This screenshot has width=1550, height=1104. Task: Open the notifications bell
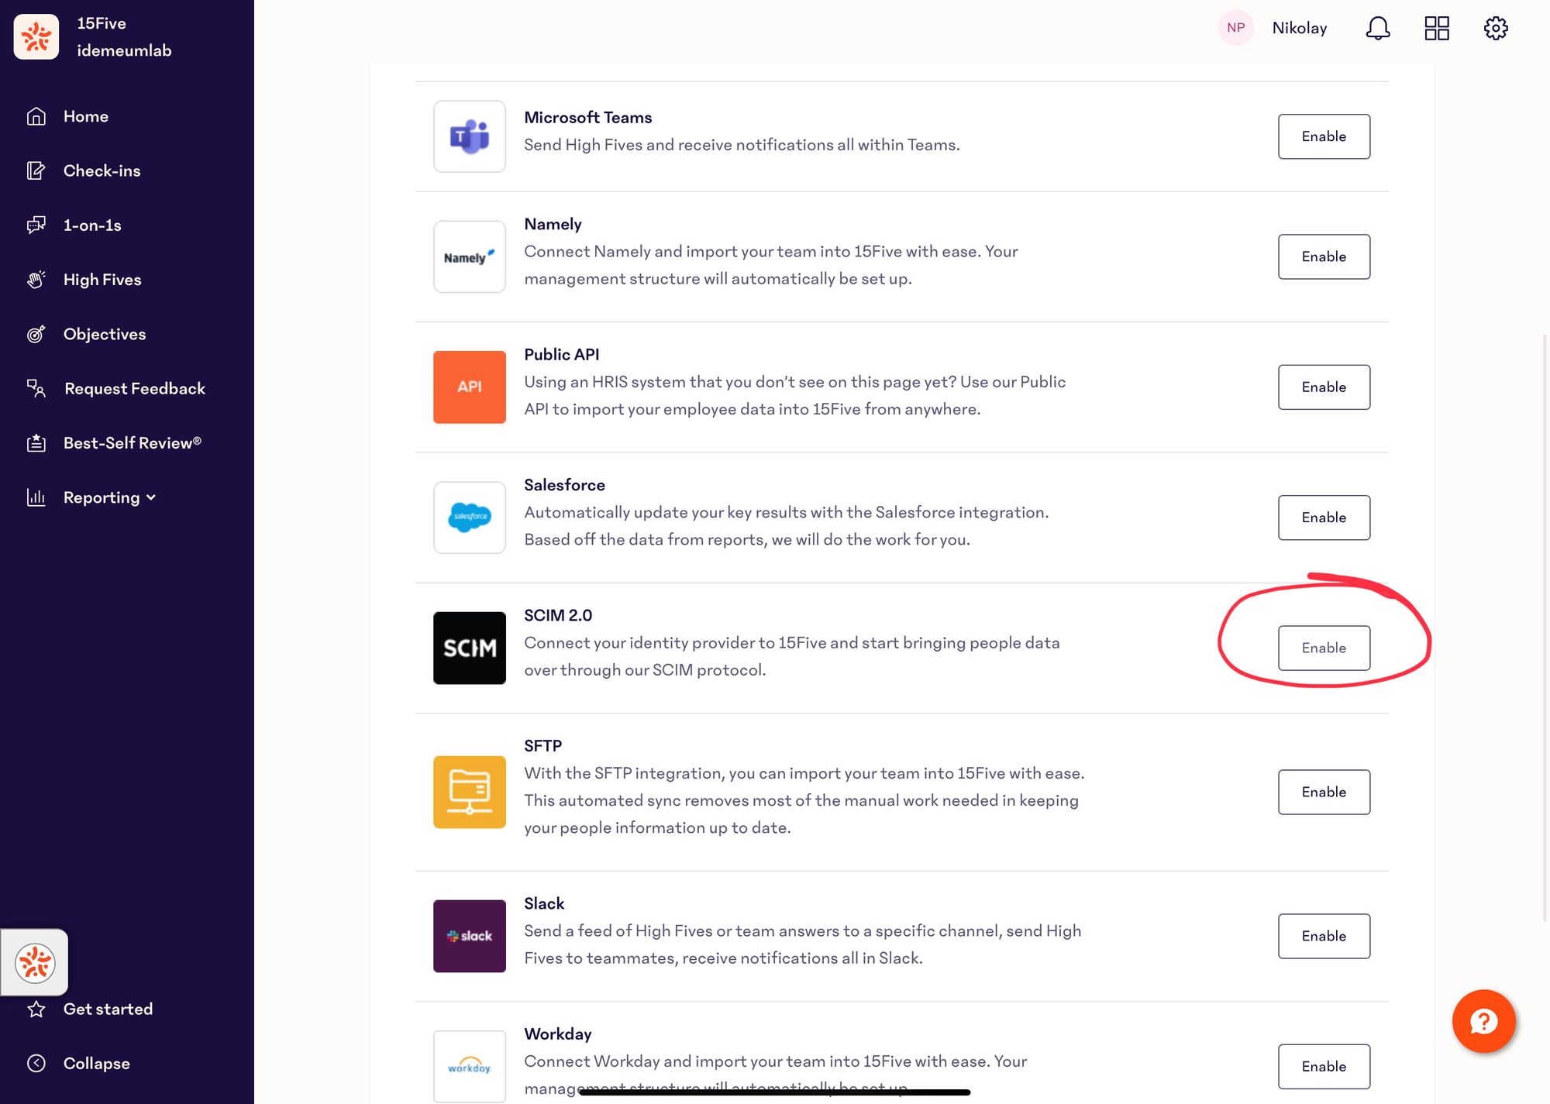click(x=1378, y=28)
